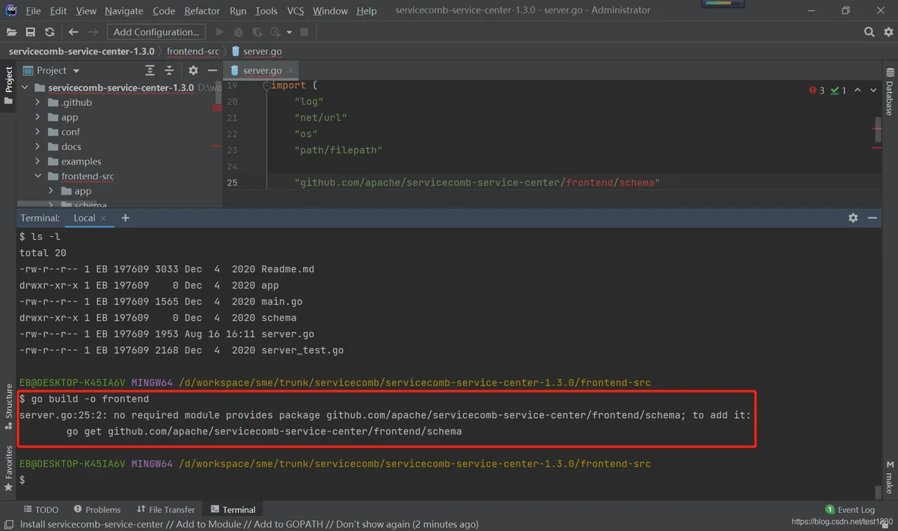This screenshot has height=531, width=898.
Task: Click the Add Configuration button
Action: [x=156, y=32]
